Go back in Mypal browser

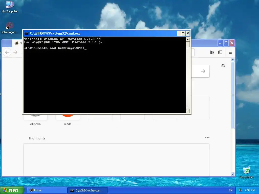pos(7,52)
